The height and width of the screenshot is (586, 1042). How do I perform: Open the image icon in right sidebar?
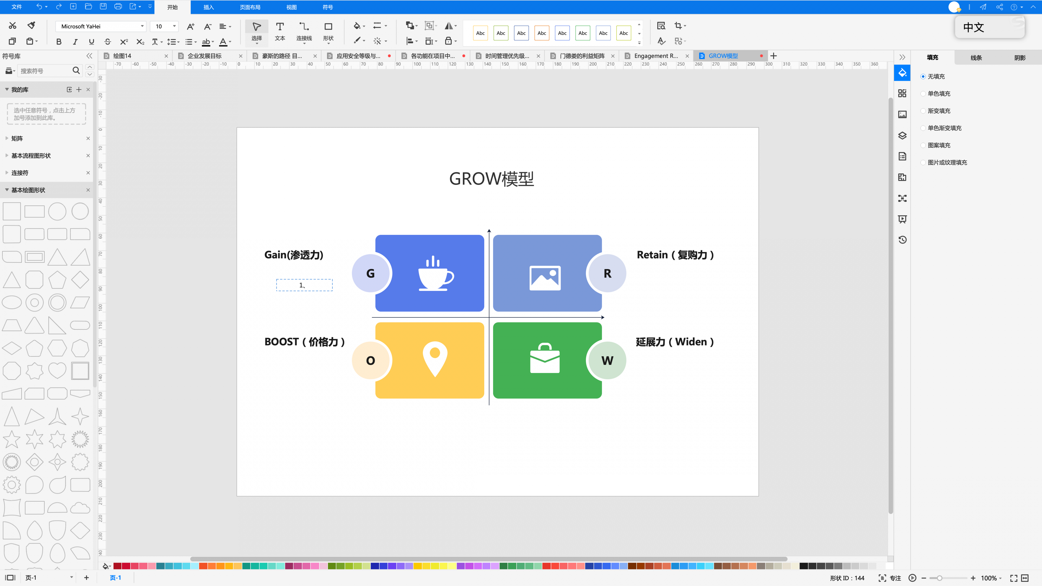[902, 114]
